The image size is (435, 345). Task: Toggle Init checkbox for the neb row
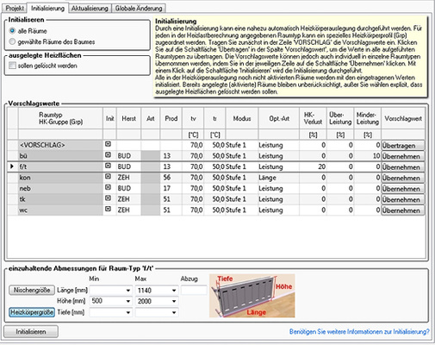[x=108, y=187]
